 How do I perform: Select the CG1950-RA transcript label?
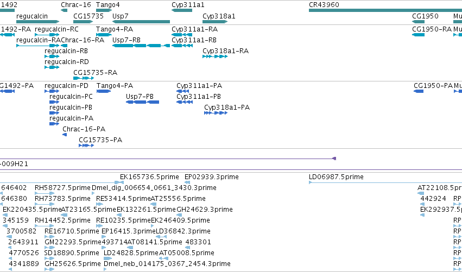[432, 29]
